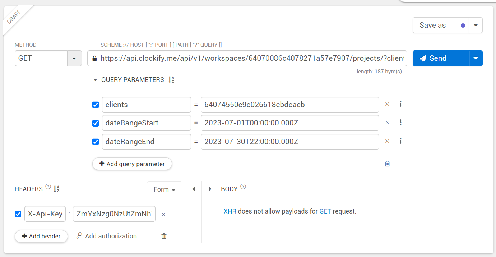This screenshot has width=496, height=257.
Task: Open the Send button dropdown
Action: [x=476, y=58]
